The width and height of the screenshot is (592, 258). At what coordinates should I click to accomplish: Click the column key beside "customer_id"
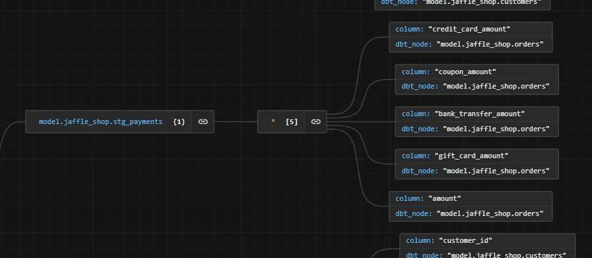tap(420, 240)
